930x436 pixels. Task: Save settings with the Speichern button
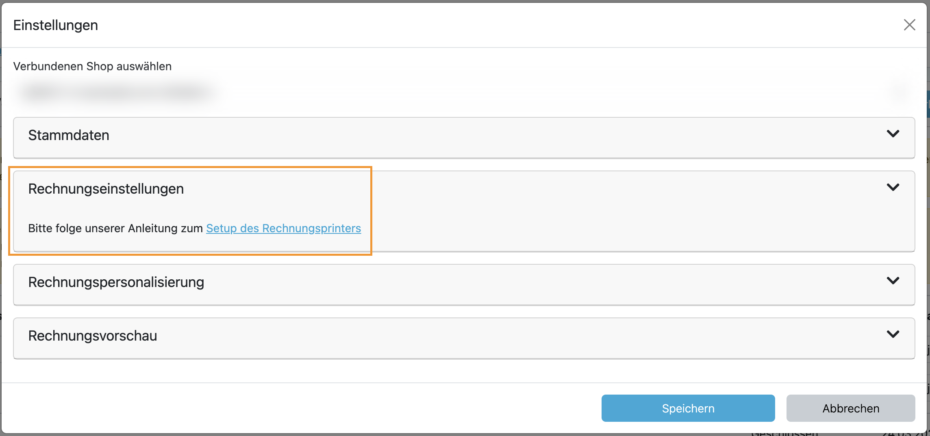pyautogui.click(x=688, y=408)
